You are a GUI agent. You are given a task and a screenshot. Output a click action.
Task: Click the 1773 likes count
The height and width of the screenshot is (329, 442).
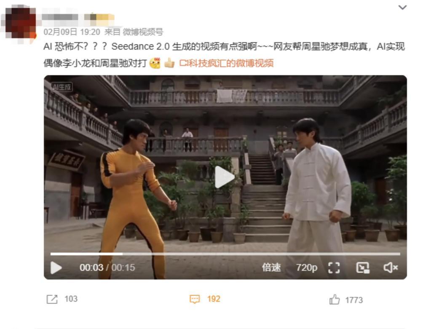click(x=354, y=300)
